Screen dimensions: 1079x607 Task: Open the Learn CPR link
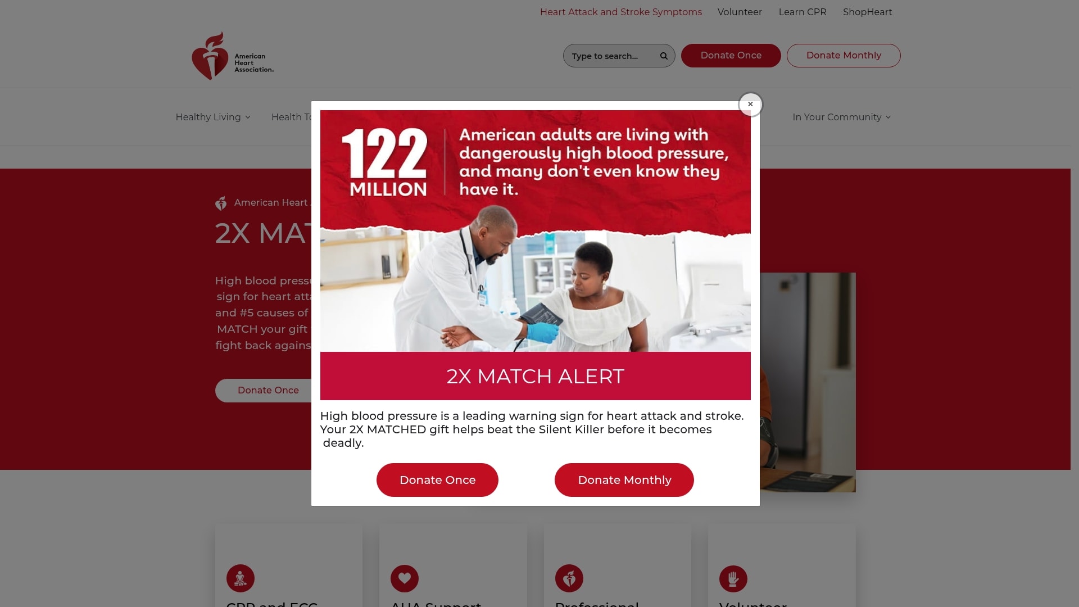tap(803, 12)
